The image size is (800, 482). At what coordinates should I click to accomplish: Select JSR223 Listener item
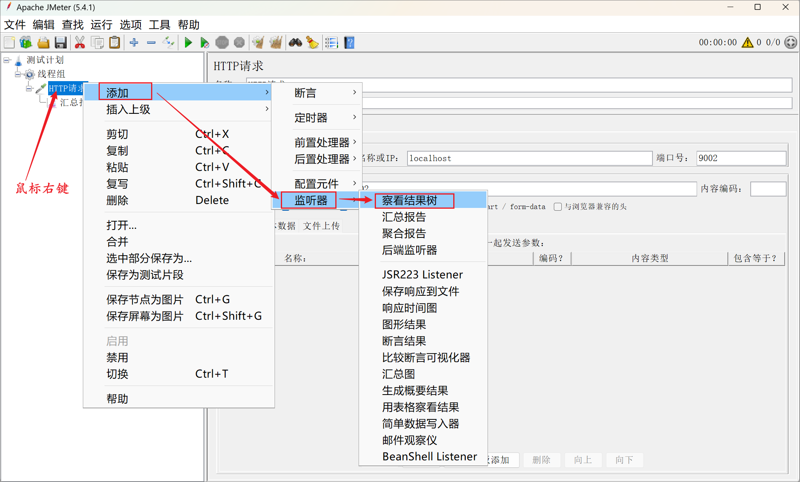coord(423,274)
